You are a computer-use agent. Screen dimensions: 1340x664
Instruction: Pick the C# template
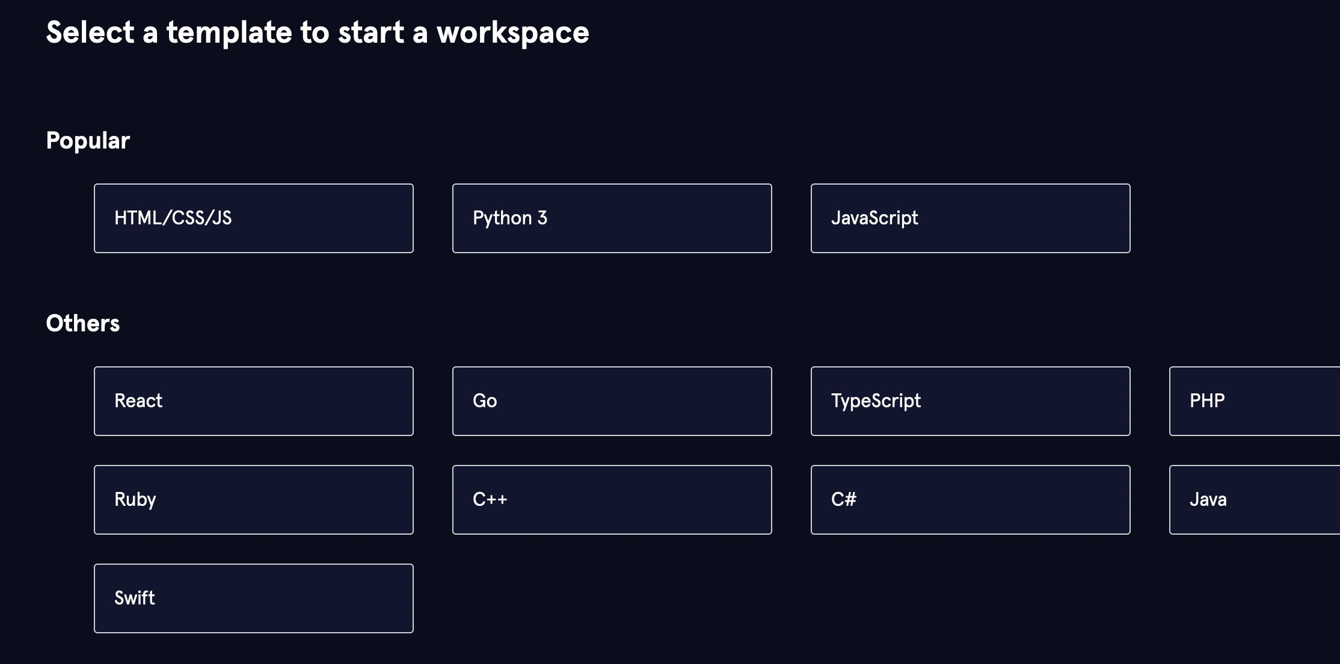pyautogui.click(x=970, y=500)
